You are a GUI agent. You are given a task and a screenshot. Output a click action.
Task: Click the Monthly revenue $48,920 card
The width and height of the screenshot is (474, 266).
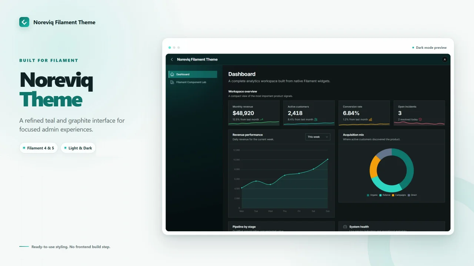tap(254, 113)
